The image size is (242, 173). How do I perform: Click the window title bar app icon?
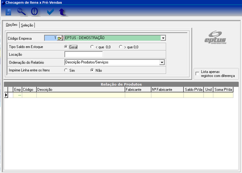3,3
